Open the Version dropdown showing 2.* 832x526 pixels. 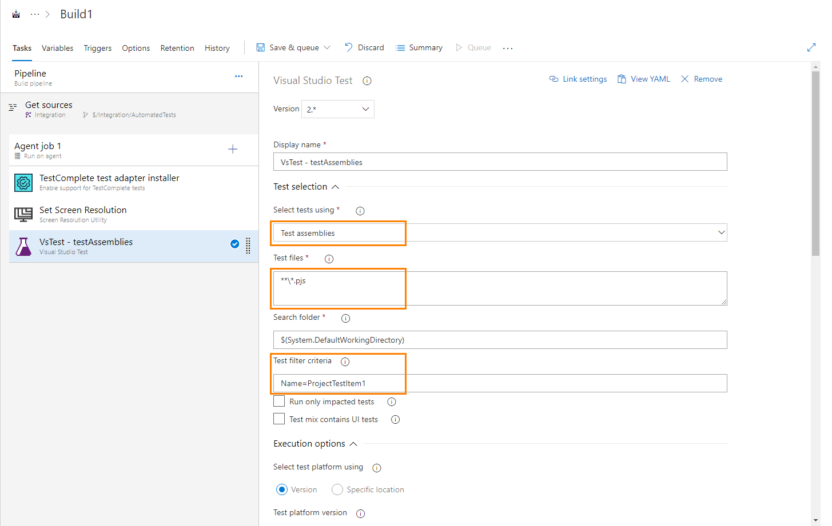coord(337,109)
